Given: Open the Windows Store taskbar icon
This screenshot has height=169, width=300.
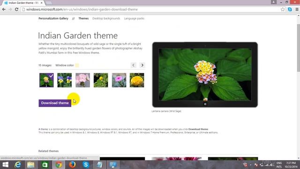Looking at the screenshot, I should [45, 165].
